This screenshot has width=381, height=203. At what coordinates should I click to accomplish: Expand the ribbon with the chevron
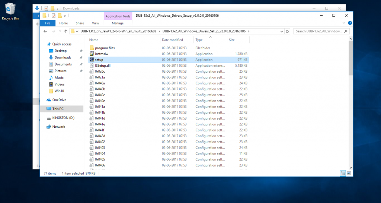pyautogui.click(x=344, y=23)
